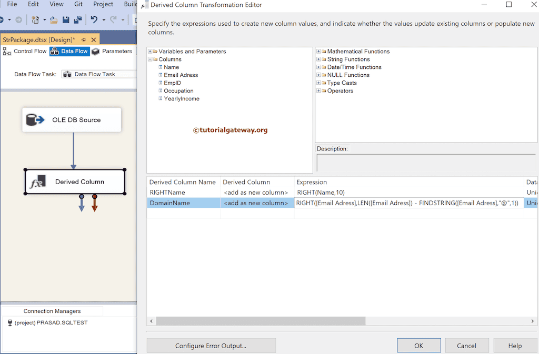
Task: Select the Name column tree item
Action: pyautogui.click(x=171, y=67)
